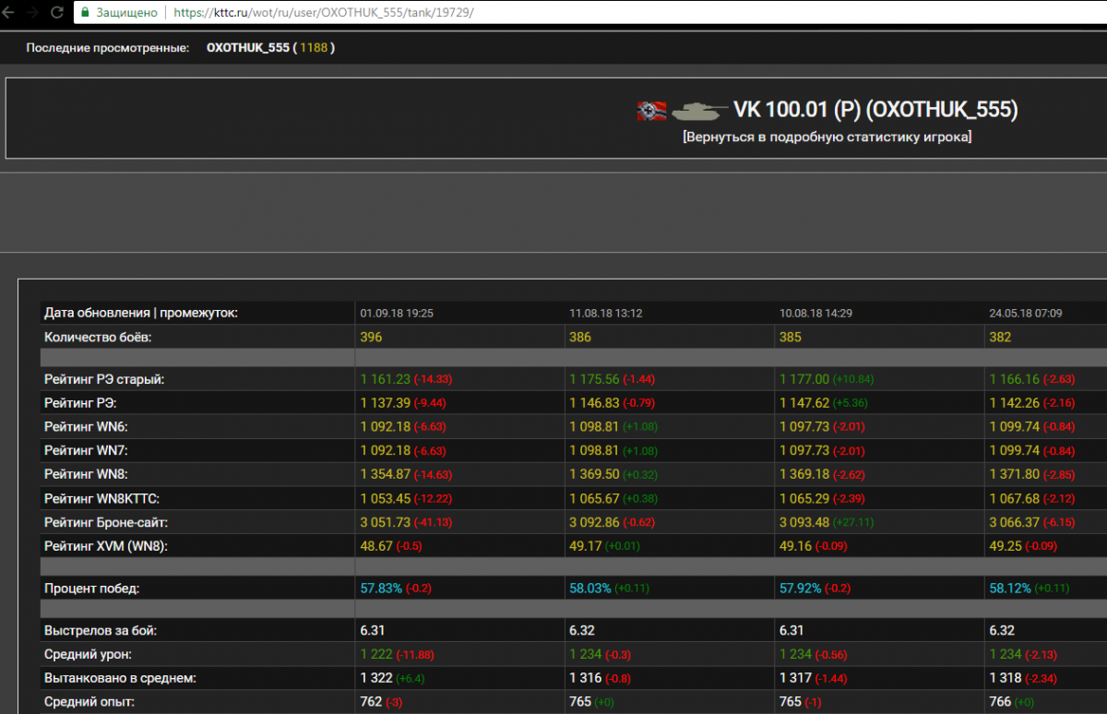Reload the page with refresh icon

click(x=57, y=13)
